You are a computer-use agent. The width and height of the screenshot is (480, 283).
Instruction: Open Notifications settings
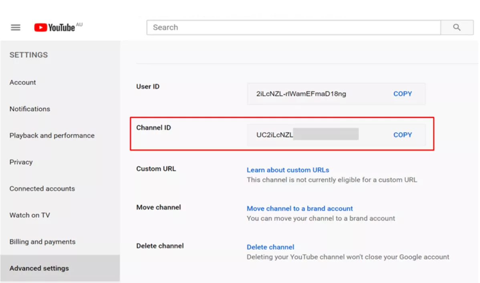pos(30,109)
